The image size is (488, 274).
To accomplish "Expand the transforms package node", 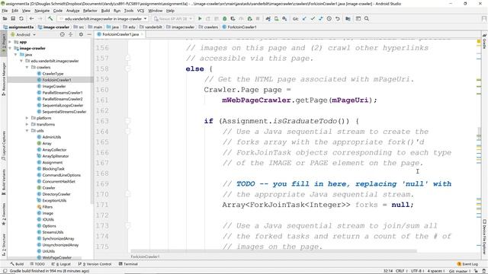I will pos(27,124).
